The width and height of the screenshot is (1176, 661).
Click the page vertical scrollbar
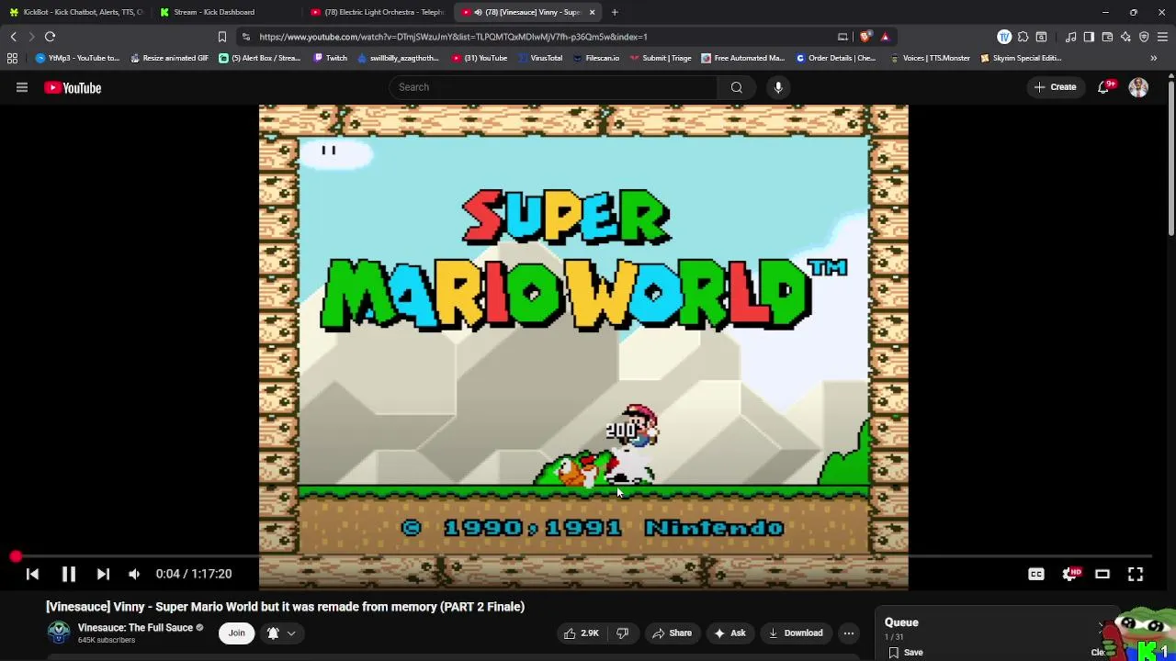coord(1170,161)
